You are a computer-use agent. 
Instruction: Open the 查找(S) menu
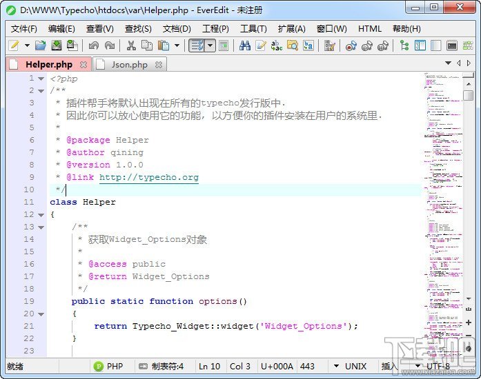pyautogui.click(x=138, y=29)
